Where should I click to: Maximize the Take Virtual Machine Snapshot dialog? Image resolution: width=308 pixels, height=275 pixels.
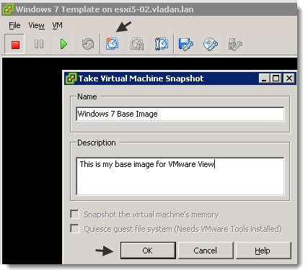point(276,78)
